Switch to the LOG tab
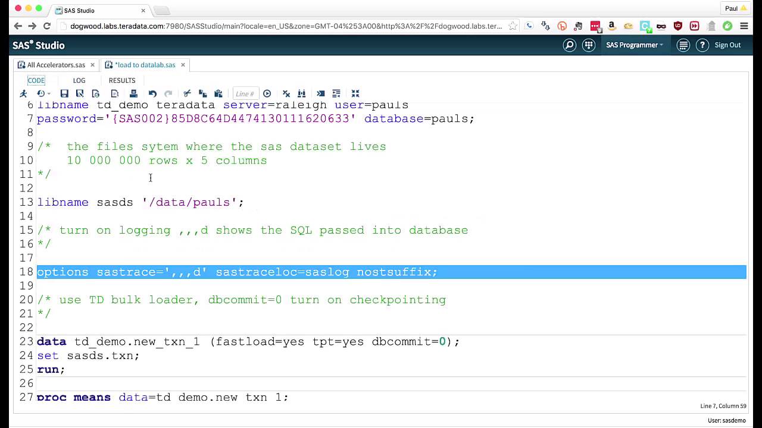The image size is (762, 428). (79, 80)
